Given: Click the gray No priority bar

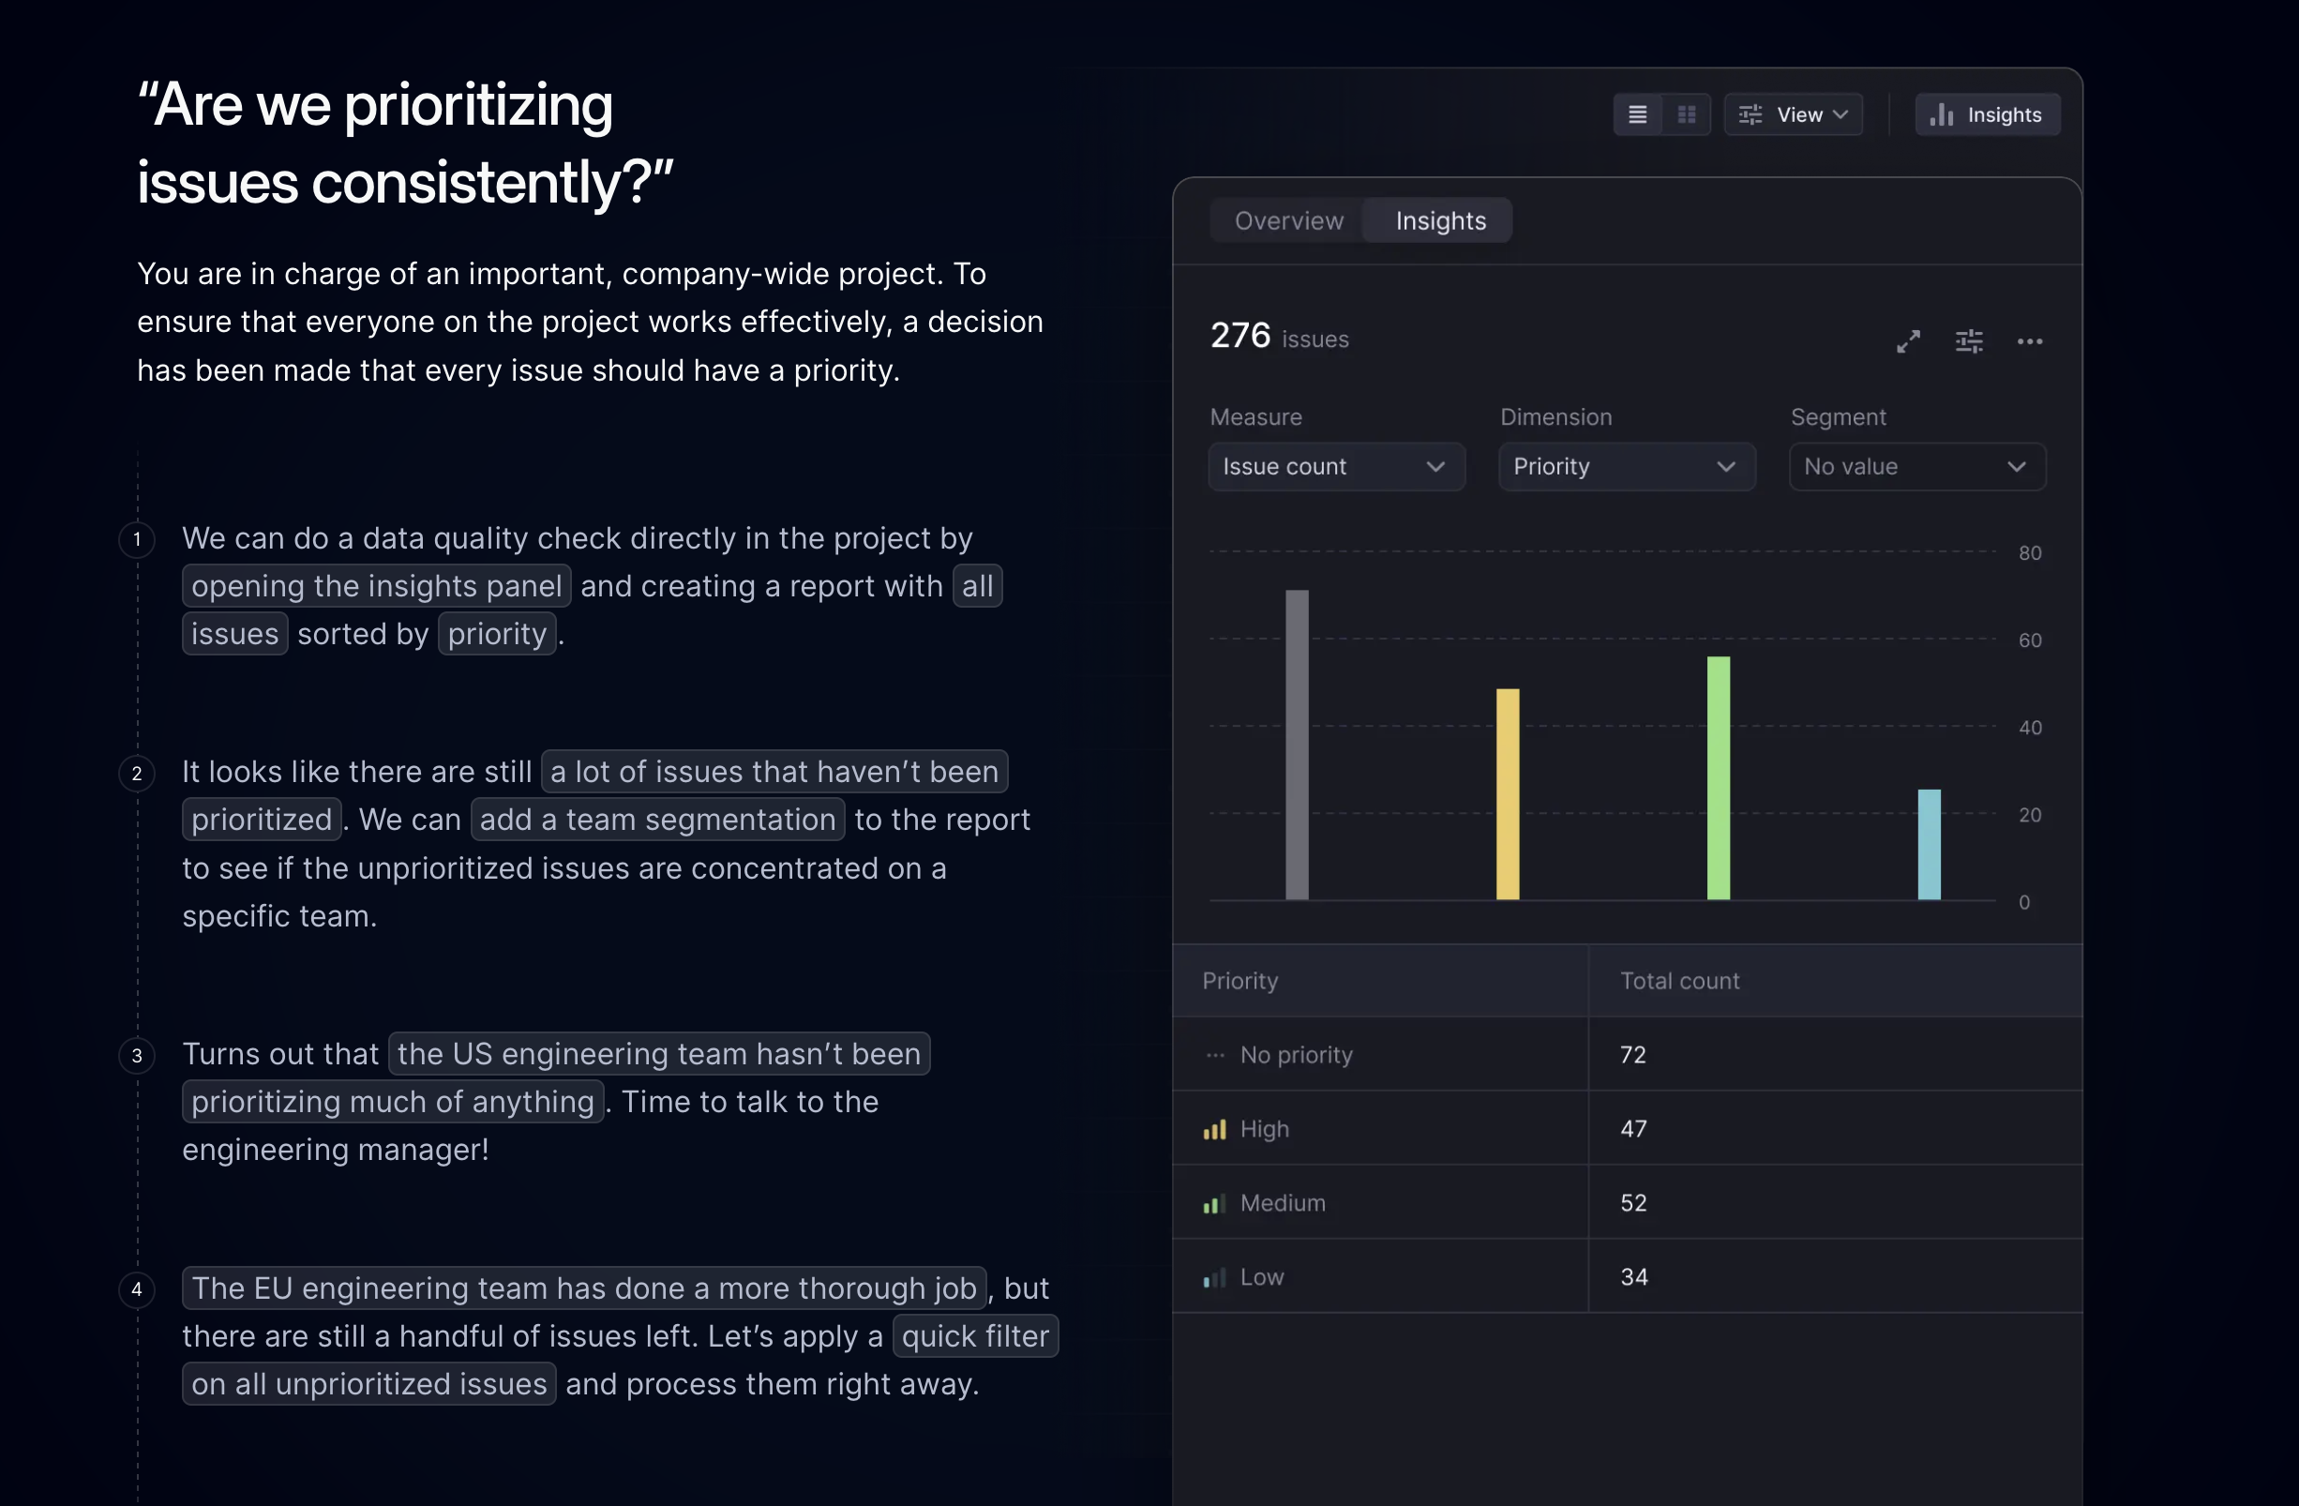Looking at the screenshot, I should (1298, 745).
